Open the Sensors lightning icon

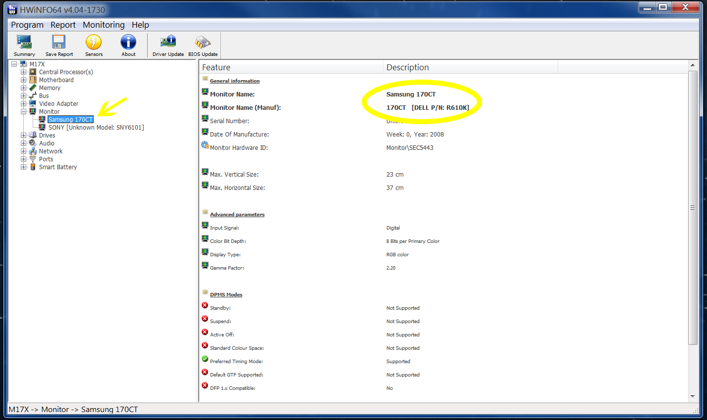94,43
